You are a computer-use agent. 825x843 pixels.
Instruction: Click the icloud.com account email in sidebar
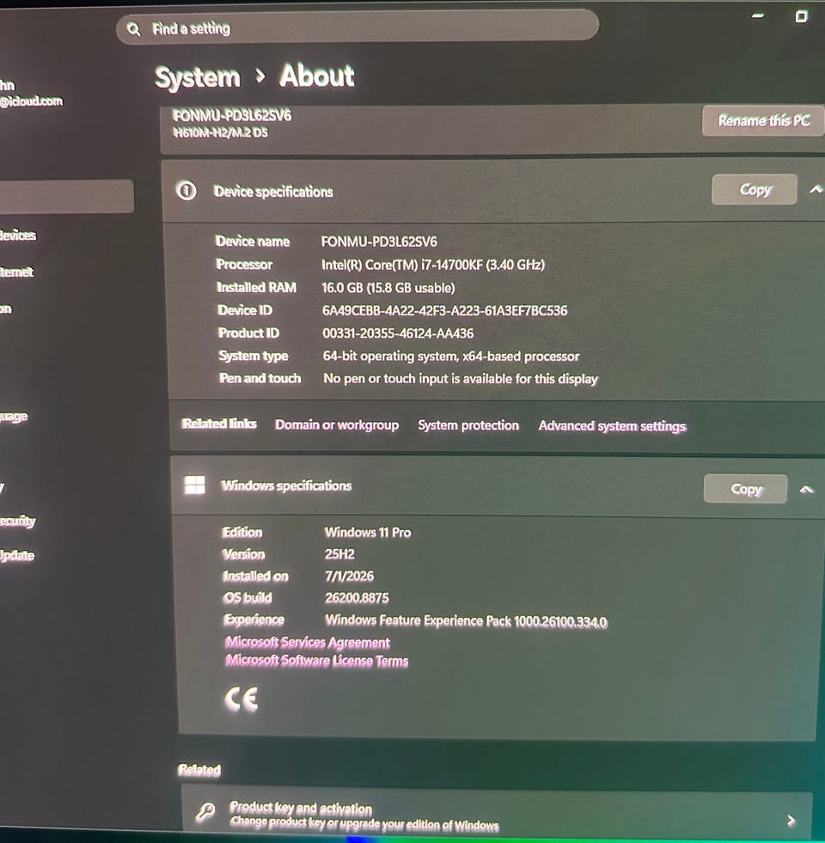31,101
